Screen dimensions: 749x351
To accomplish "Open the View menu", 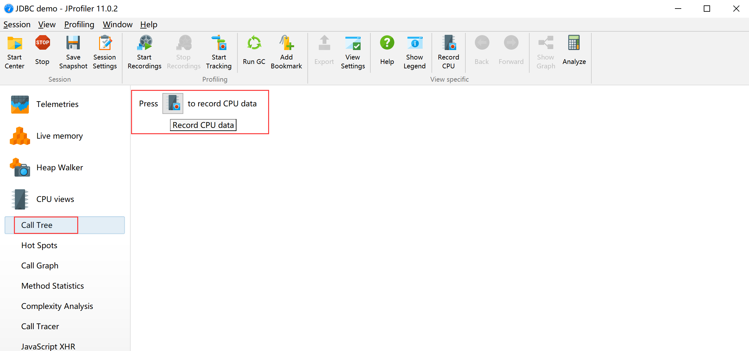I will tap(47, 24).
